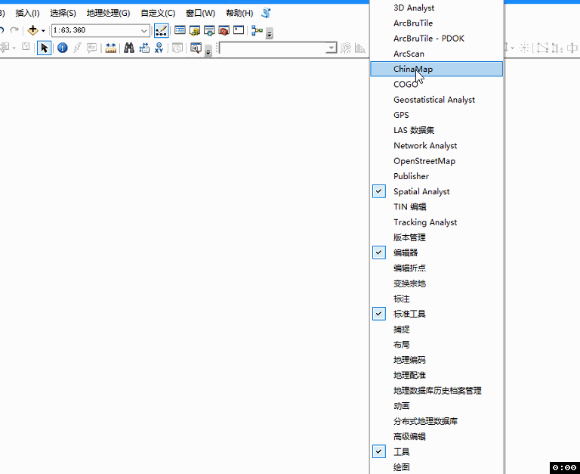Open the 窗口(W) menu
Screen dimensions: 580x474
[x=200, y=14]
